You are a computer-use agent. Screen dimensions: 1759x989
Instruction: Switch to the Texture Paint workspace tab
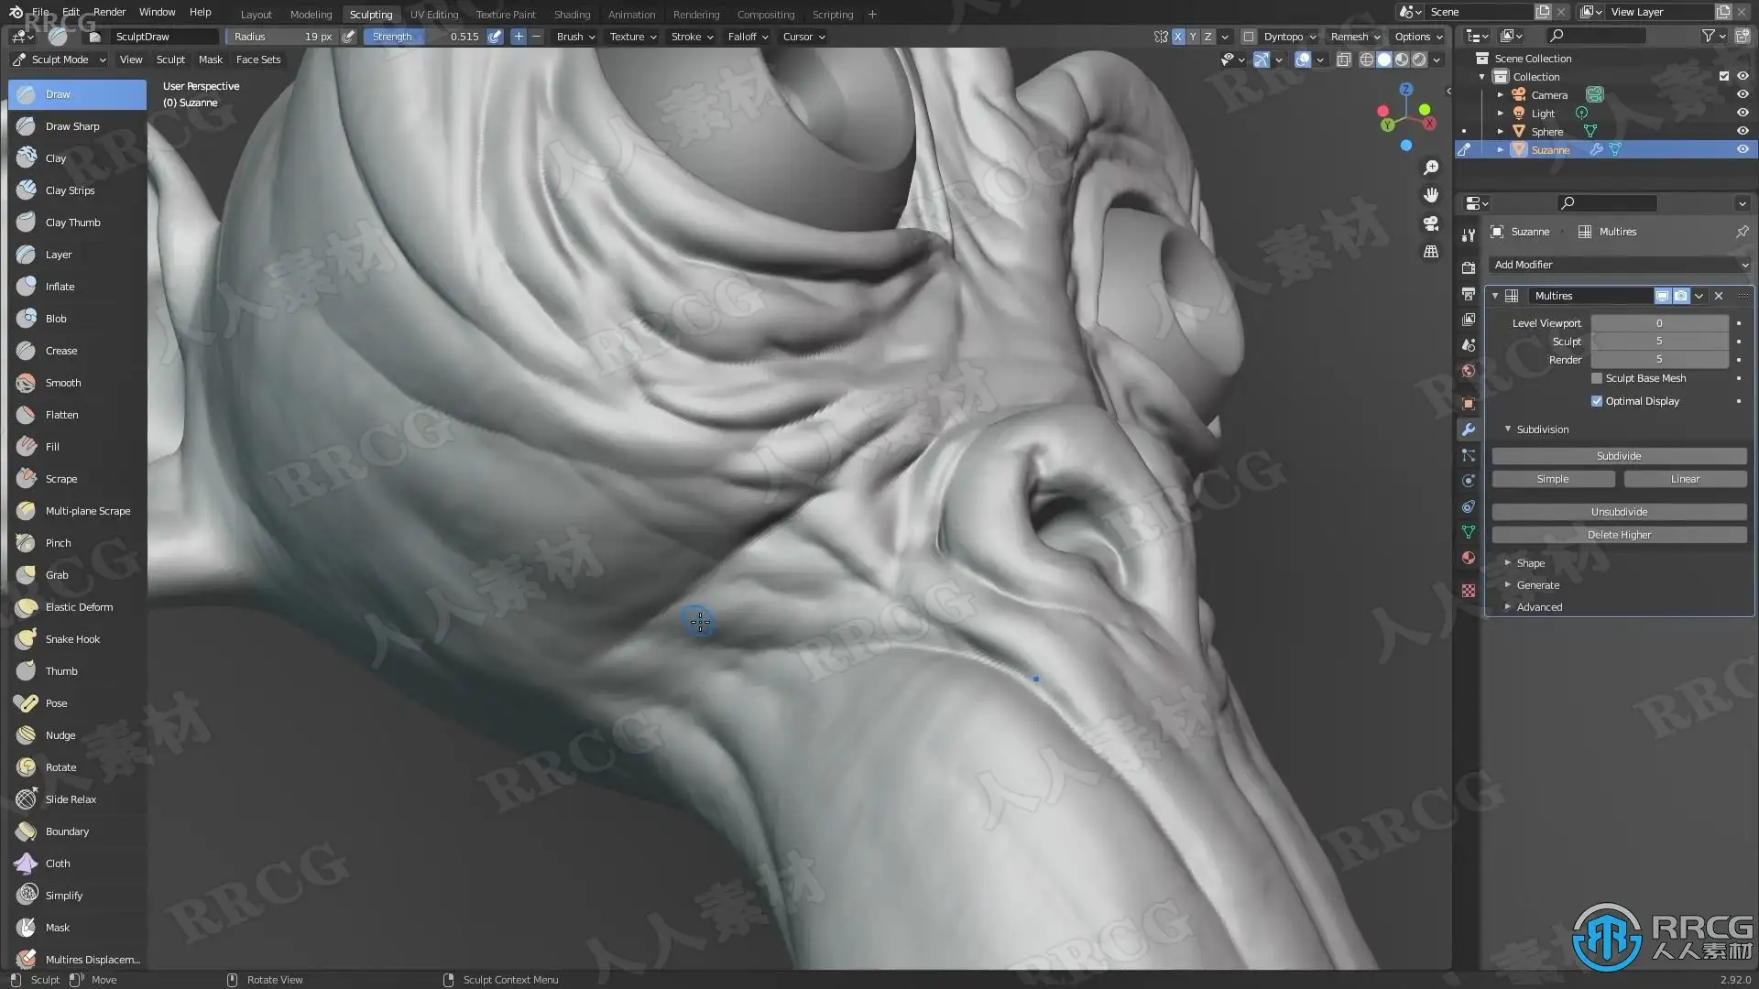tap(505, 14)
